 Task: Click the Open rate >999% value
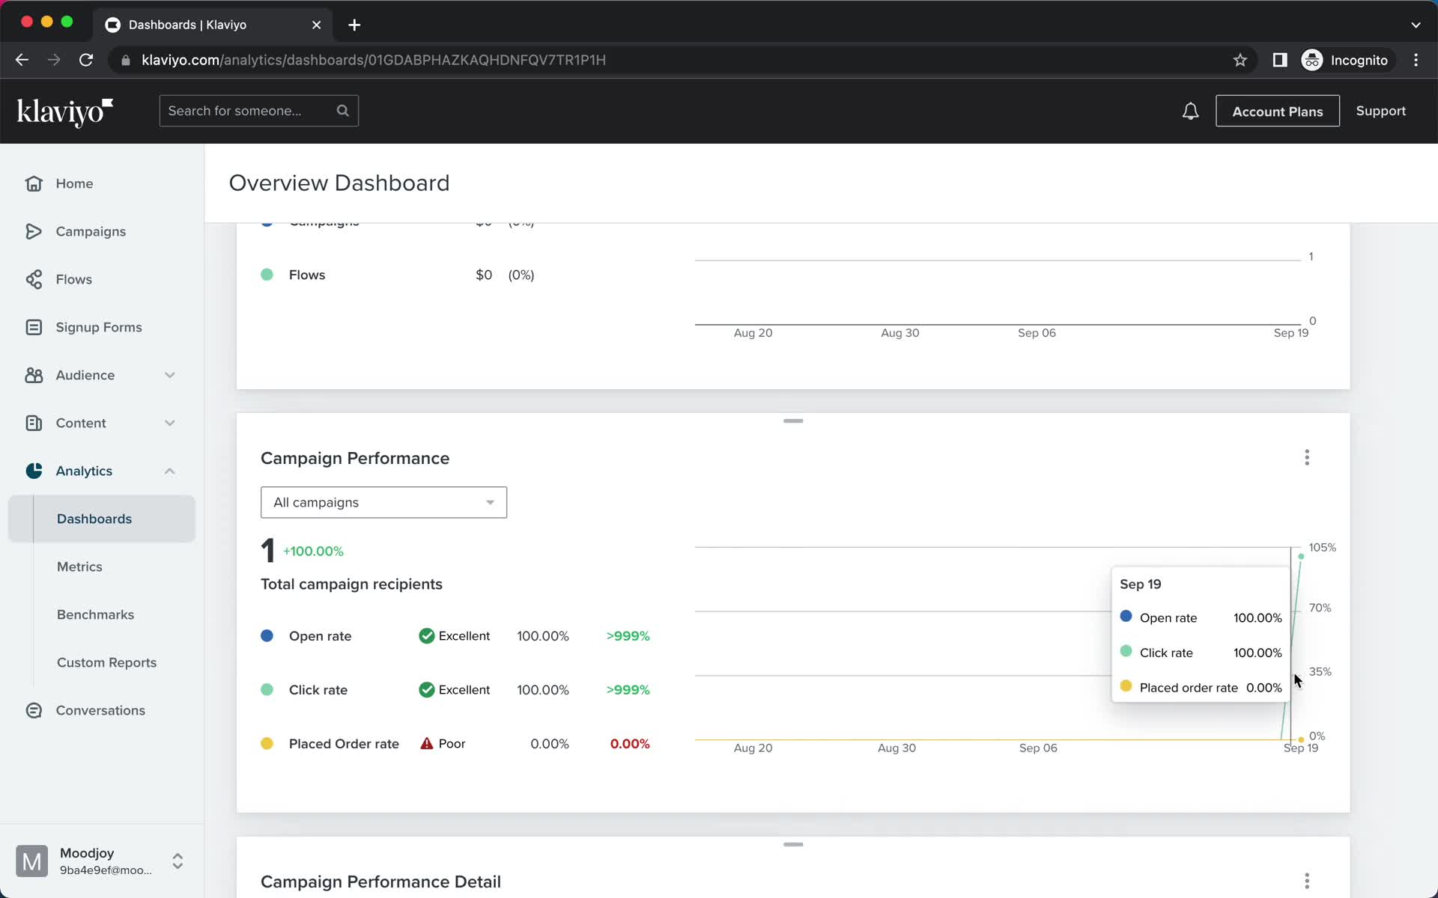(628, 635)
